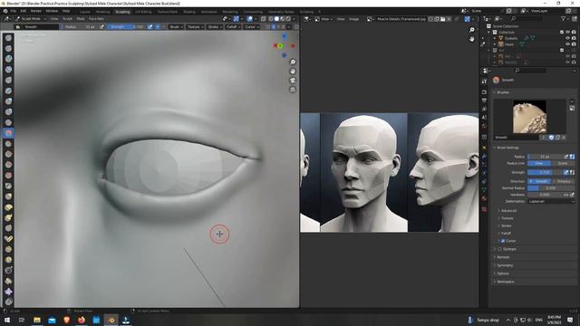Hide Eyeballs object with eye icon

[567, 38]
